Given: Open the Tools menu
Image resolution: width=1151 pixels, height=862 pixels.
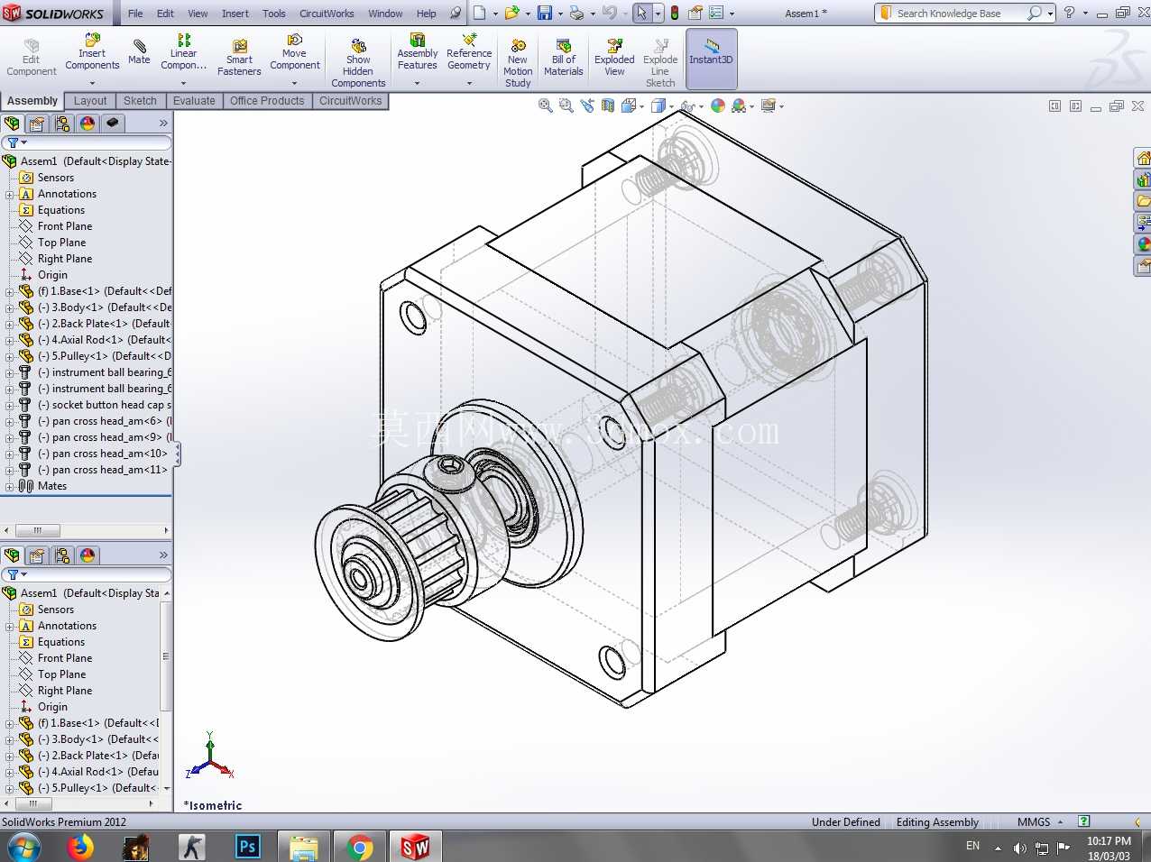Looking at the screenshot, I should [274, 14].
